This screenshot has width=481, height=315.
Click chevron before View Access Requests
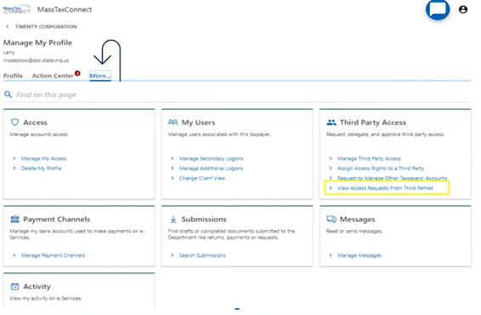coord(331,188)
